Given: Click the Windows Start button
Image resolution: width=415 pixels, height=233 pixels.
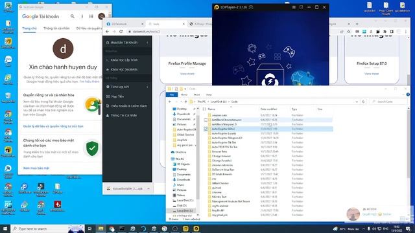Looking at the screenshot, I should click(5, 228).
